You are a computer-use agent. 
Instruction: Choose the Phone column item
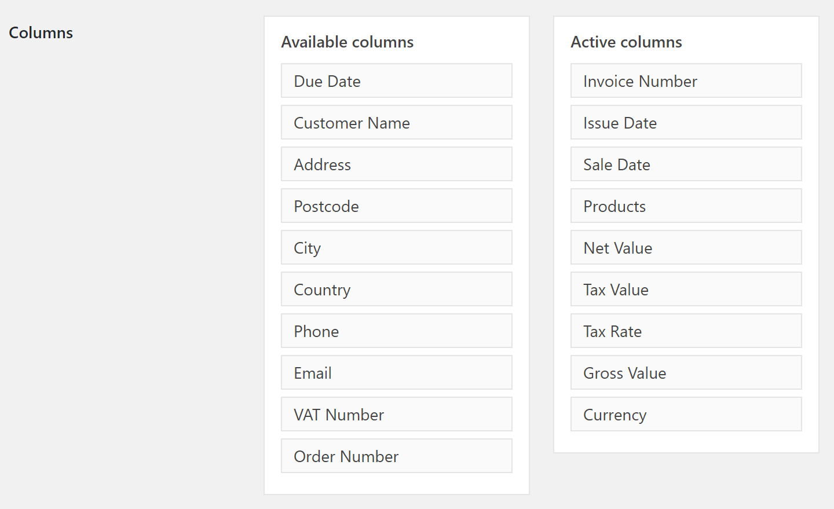(396, 331)
